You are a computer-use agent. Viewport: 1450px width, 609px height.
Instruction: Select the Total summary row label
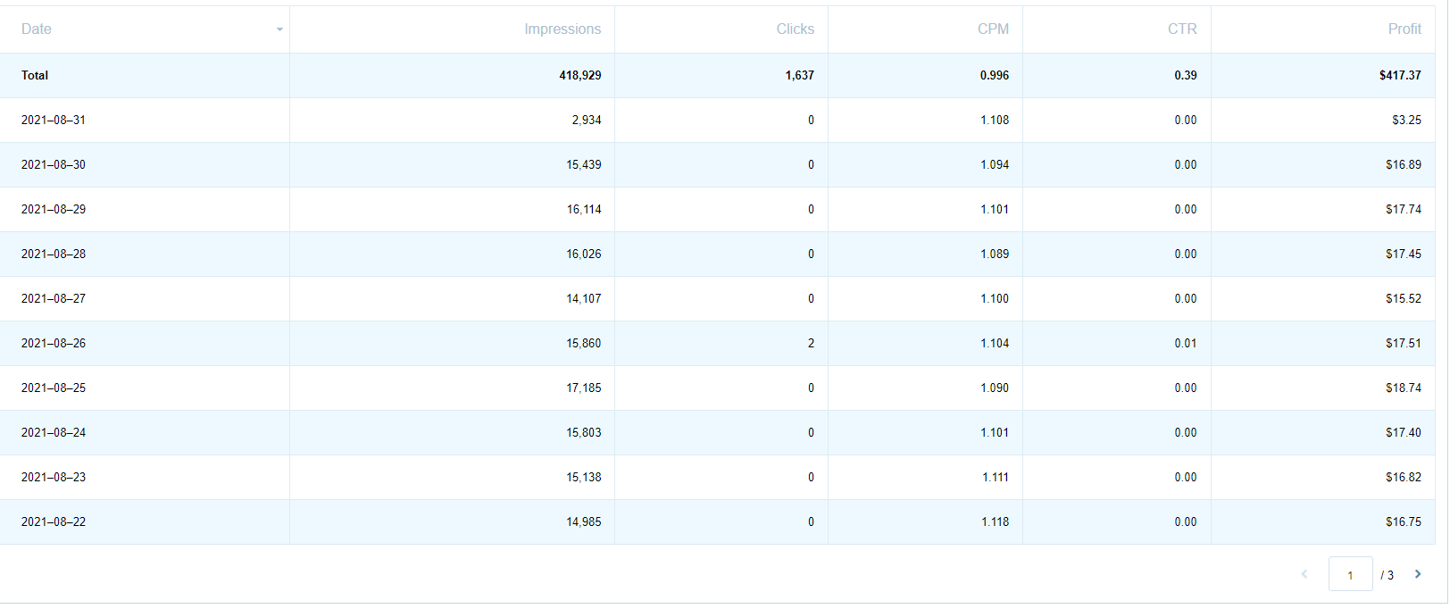35,76
